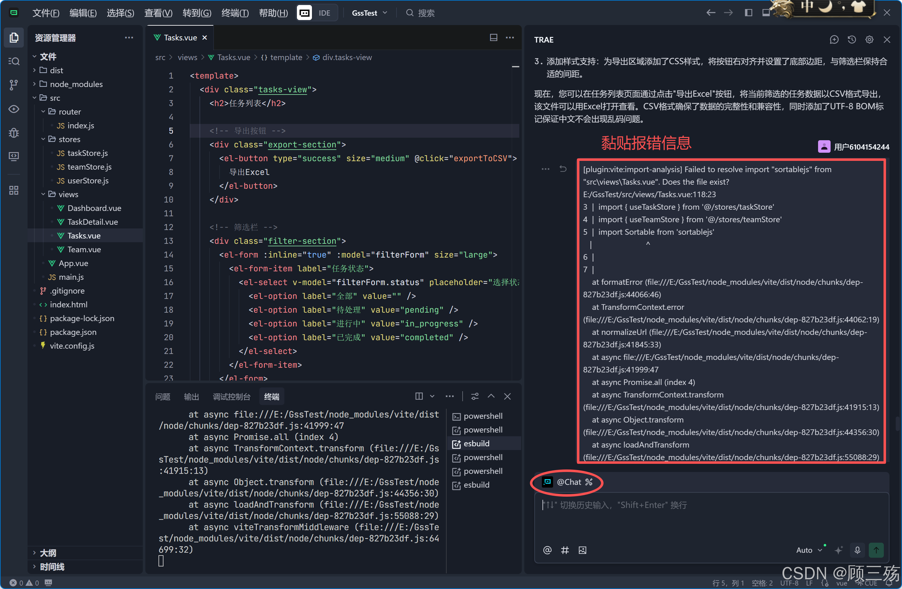The width and height of the screenshot is (902, 589).
Task: Start a new chat in the TRAE panel
Action: click(834, 39)
